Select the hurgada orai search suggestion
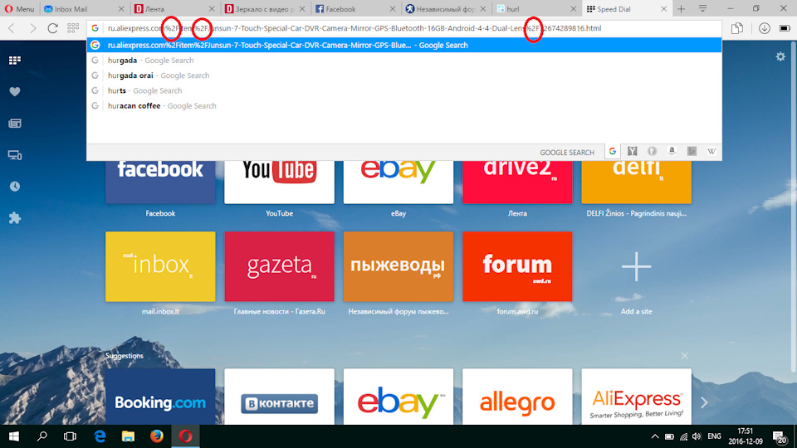This screenshot has width=797, height=448. tap(404, 75)
